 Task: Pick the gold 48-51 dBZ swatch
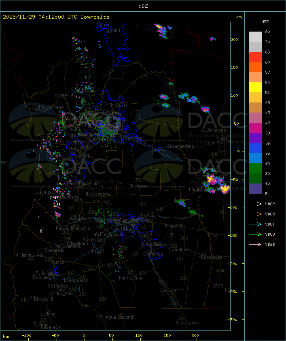255,98
